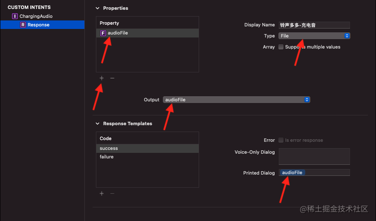Click the CUSTOM INTENTS heading
Image resolution: width=376 pixels, height=221 pixels.
(x=29, y=7)
